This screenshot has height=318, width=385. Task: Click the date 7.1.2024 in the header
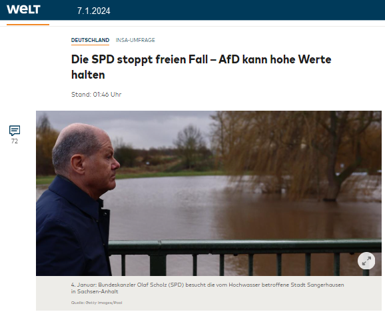click(93, 11)
